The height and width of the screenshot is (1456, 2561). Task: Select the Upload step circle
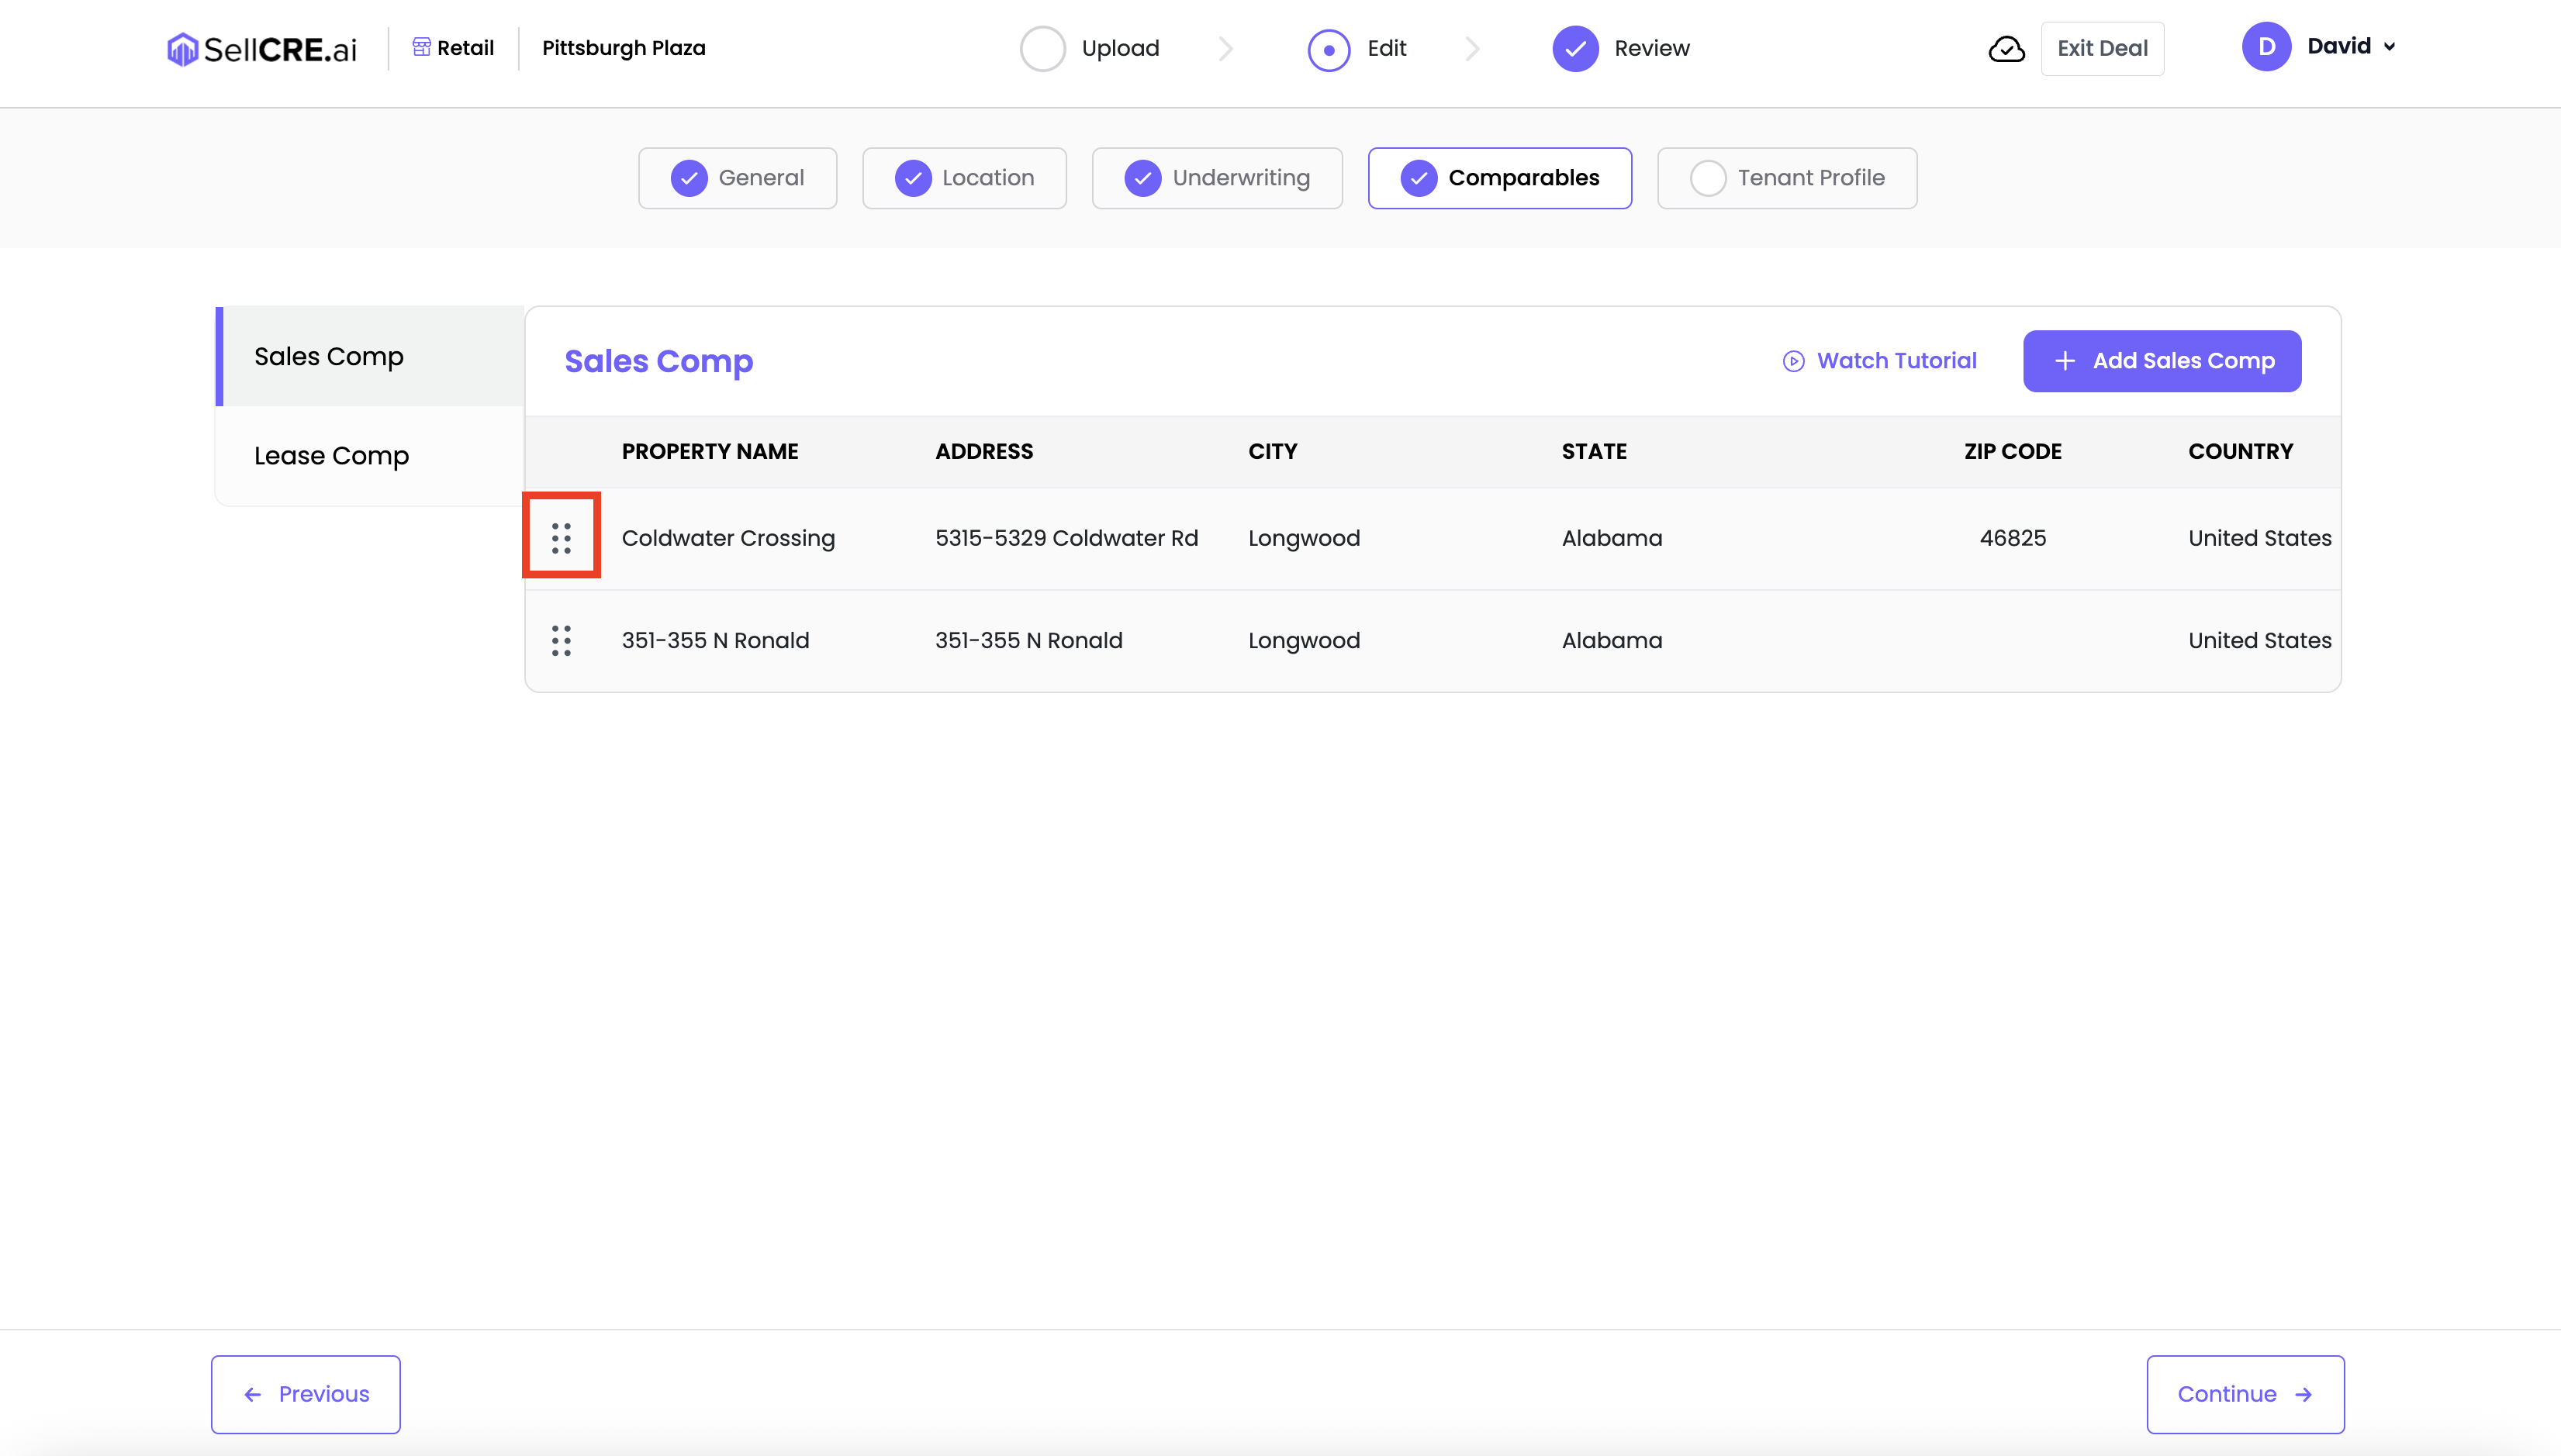coord(1042,48)
